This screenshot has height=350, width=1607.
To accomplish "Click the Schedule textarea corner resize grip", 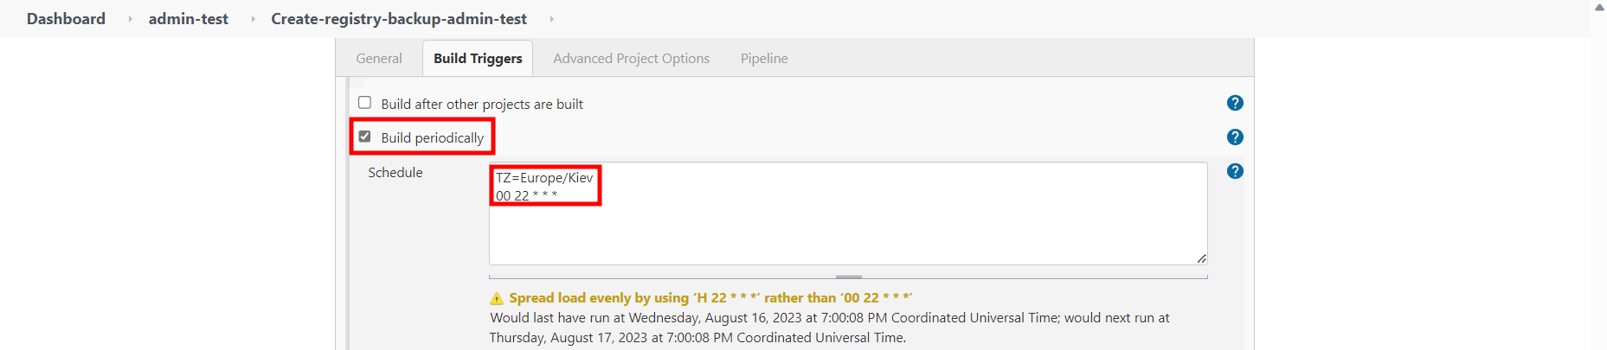I will [1202, 258].
